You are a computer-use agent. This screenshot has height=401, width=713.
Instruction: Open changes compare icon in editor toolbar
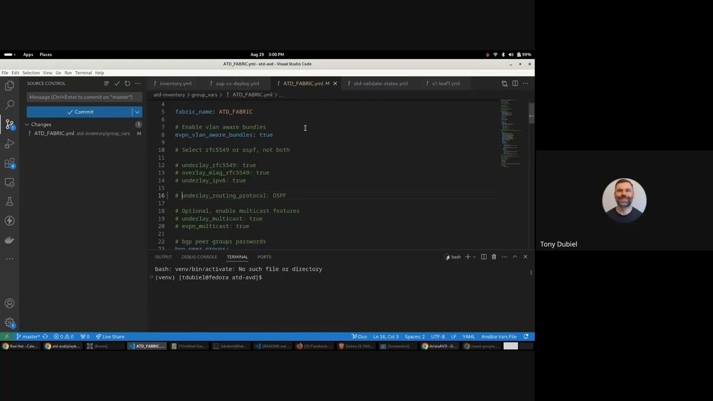click(x=504, y=84)
